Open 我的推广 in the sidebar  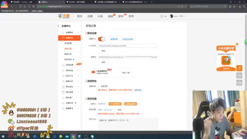pos(69,98)
